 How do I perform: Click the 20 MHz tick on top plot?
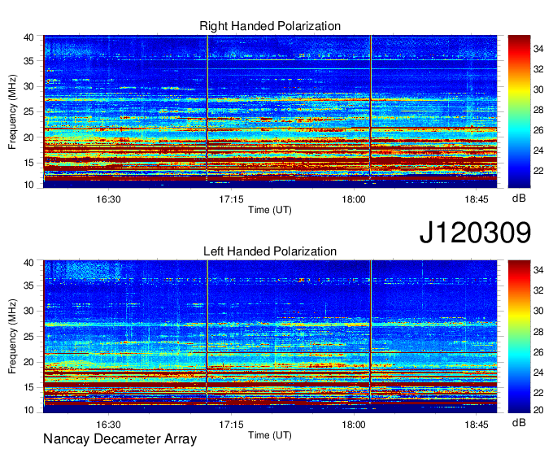tap(28, 137)
